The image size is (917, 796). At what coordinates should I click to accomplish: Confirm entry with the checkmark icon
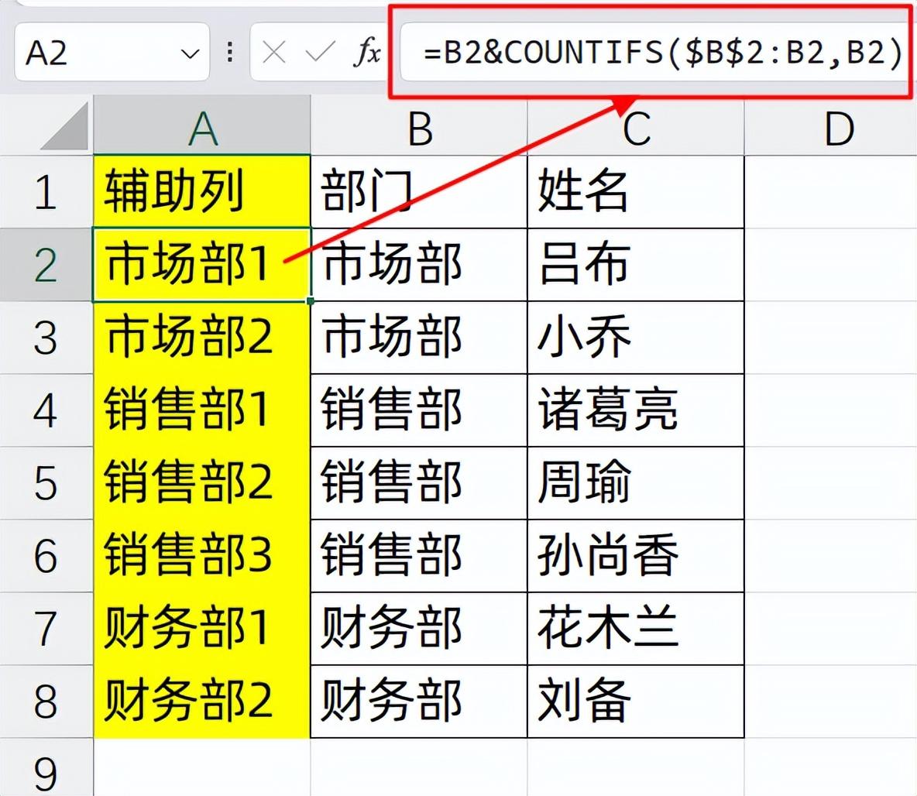point(320,53)
